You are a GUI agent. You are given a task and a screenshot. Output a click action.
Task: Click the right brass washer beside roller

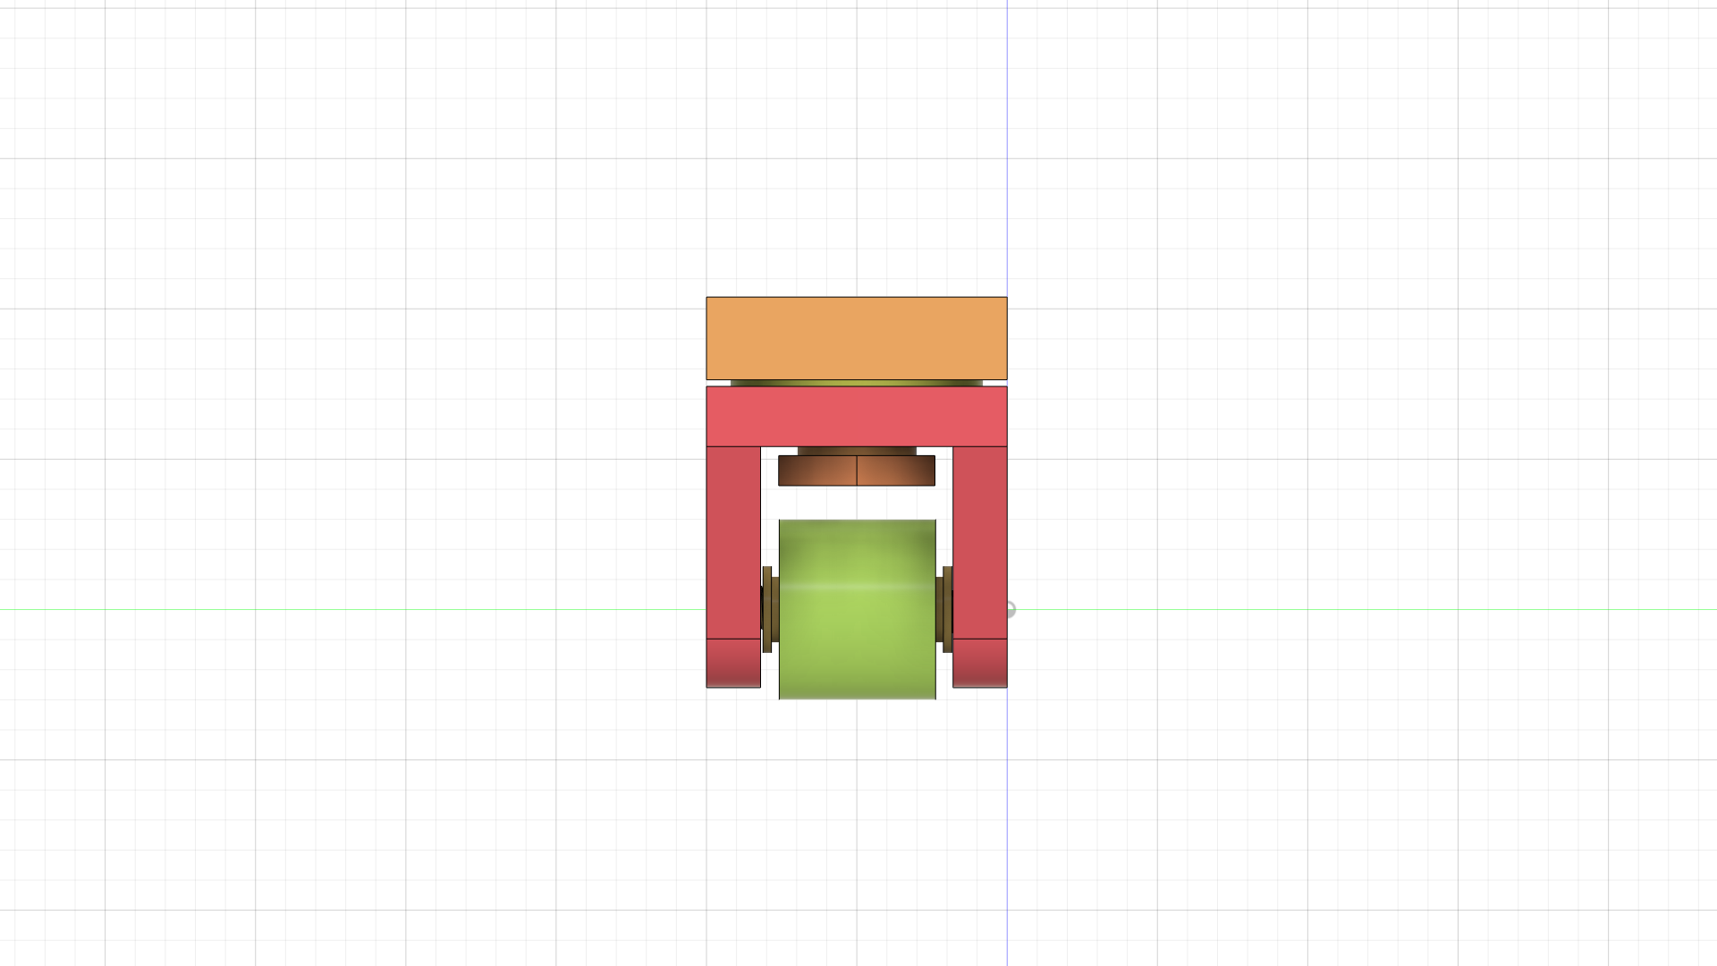pos(947,609)
